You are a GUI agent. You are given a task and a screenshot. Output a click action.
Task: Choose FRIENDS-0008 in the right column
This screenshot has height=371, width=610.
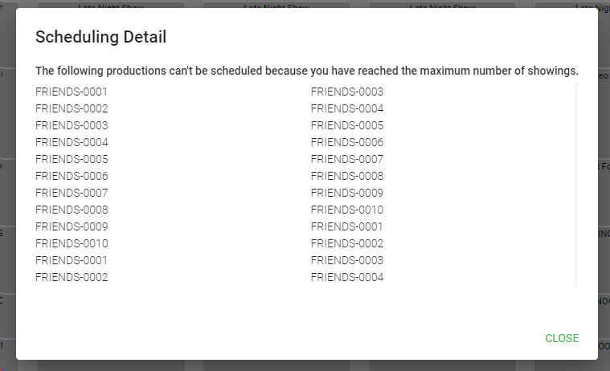point(347,176)
